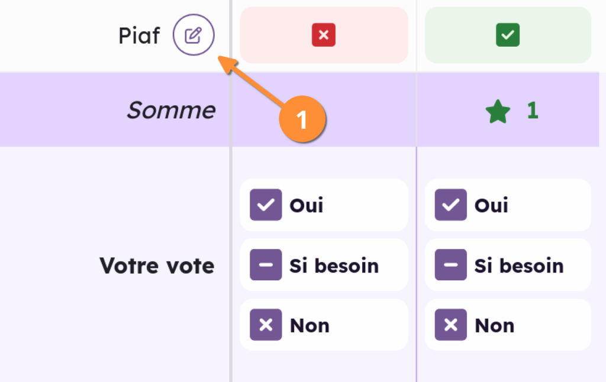
Task: Click the purple minus icon beside second Si besoin
Action: click(451, 266)
